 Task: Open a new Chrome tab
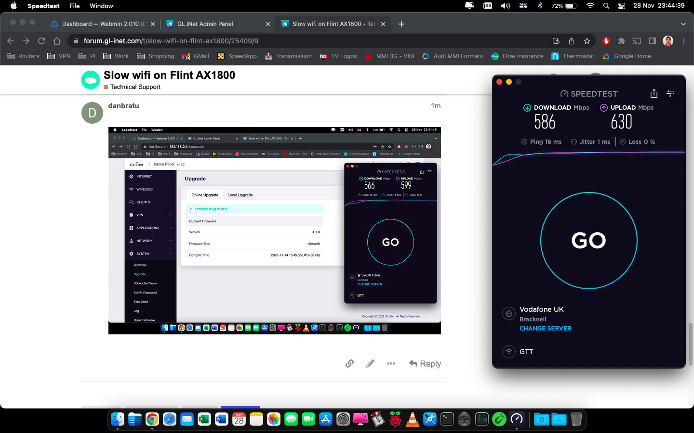401,24
